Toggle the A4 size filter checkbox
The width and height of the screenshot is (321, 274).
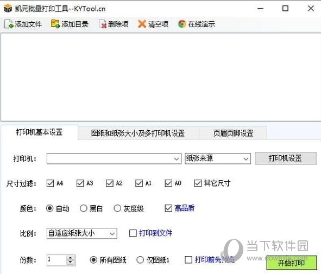50,183
